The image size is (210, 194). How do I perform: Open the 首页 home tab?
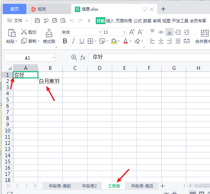click(14, 9)
